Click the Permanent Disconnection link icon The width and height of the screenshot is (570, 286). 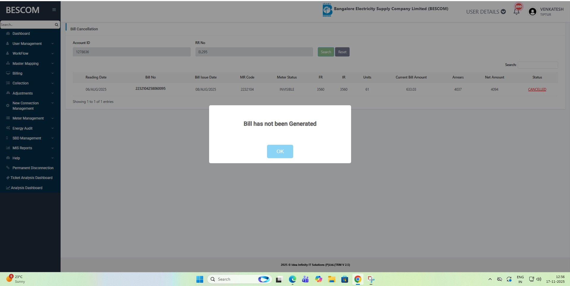[x=8, y=168]
